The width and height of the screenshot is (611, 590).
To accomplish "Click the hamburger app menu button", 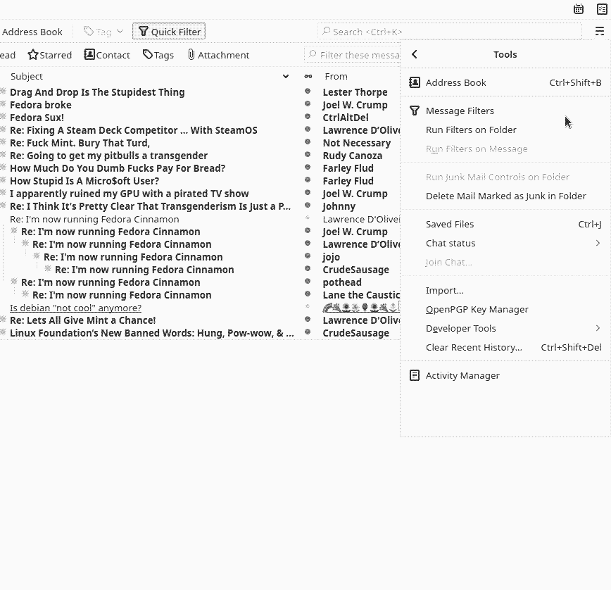I will (x=599, y=31).
